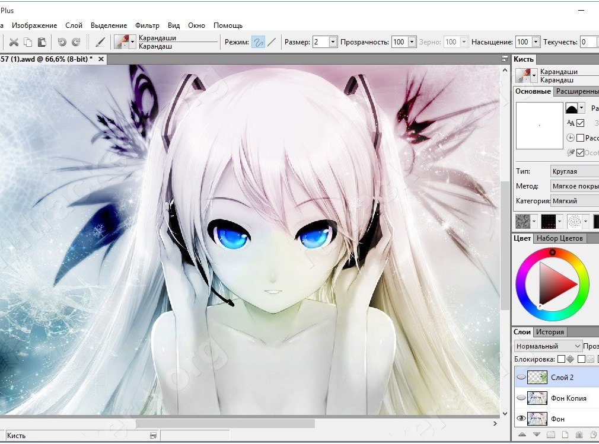Open the Изображение menu
The image size is (599, 444).
(34, 25)
